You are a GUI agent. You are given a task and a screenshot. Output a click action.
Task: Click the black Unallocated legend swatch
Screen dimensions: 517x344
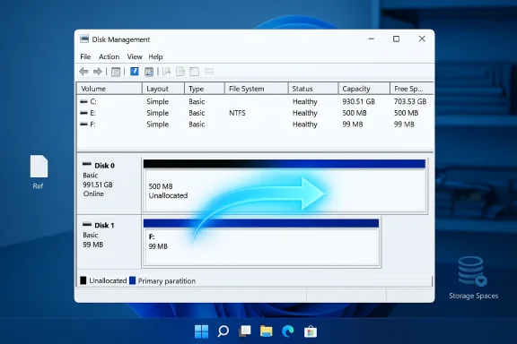pos(83,280)
